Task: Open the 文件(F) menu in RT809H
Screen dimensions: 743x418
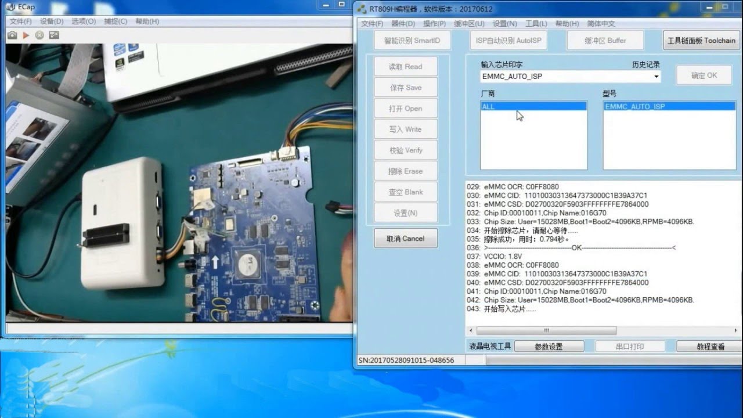Action: [x=372, y=24]
